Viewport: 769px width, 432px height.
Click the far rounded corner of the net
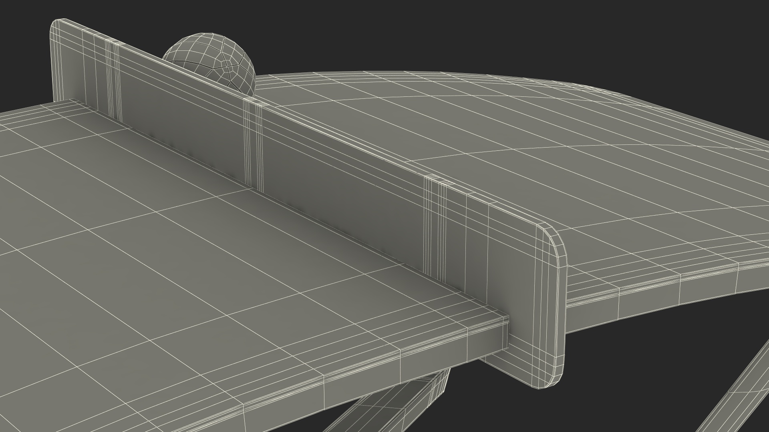(57, 27)
